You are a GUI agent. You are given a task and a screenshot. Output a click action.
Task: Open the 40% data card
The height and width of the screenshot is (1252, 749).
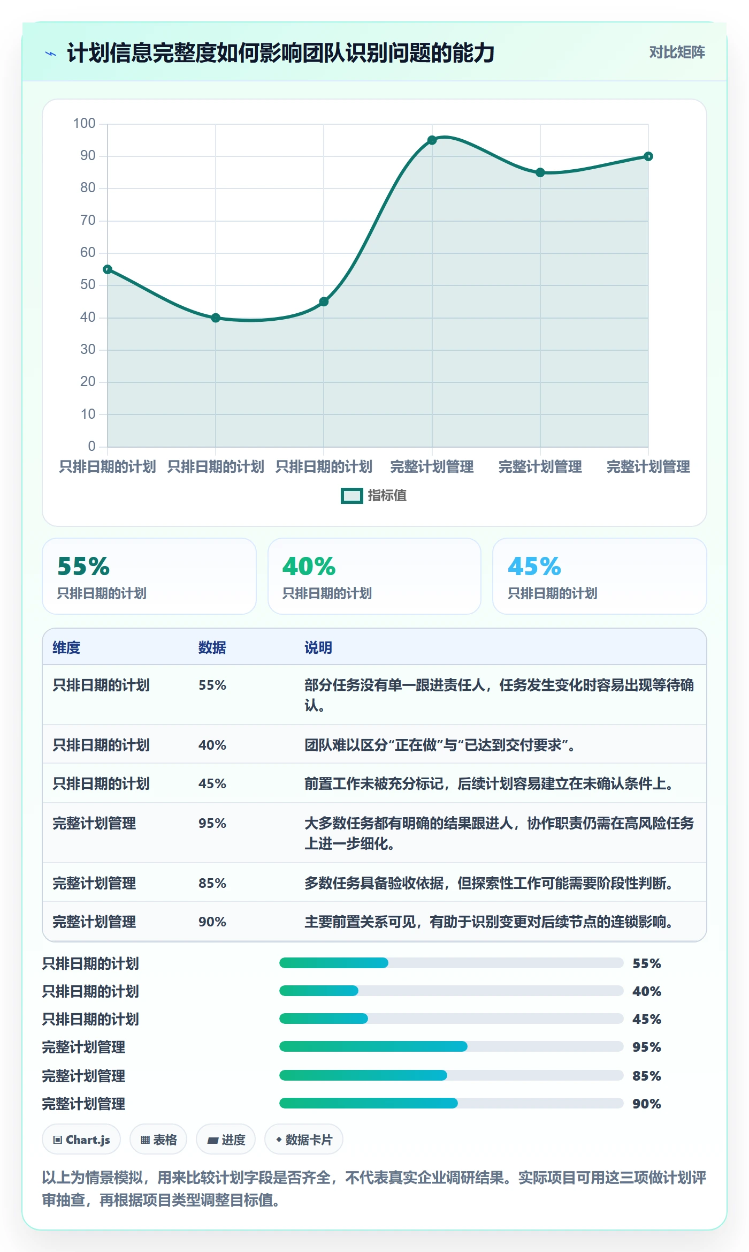[374, 576]
